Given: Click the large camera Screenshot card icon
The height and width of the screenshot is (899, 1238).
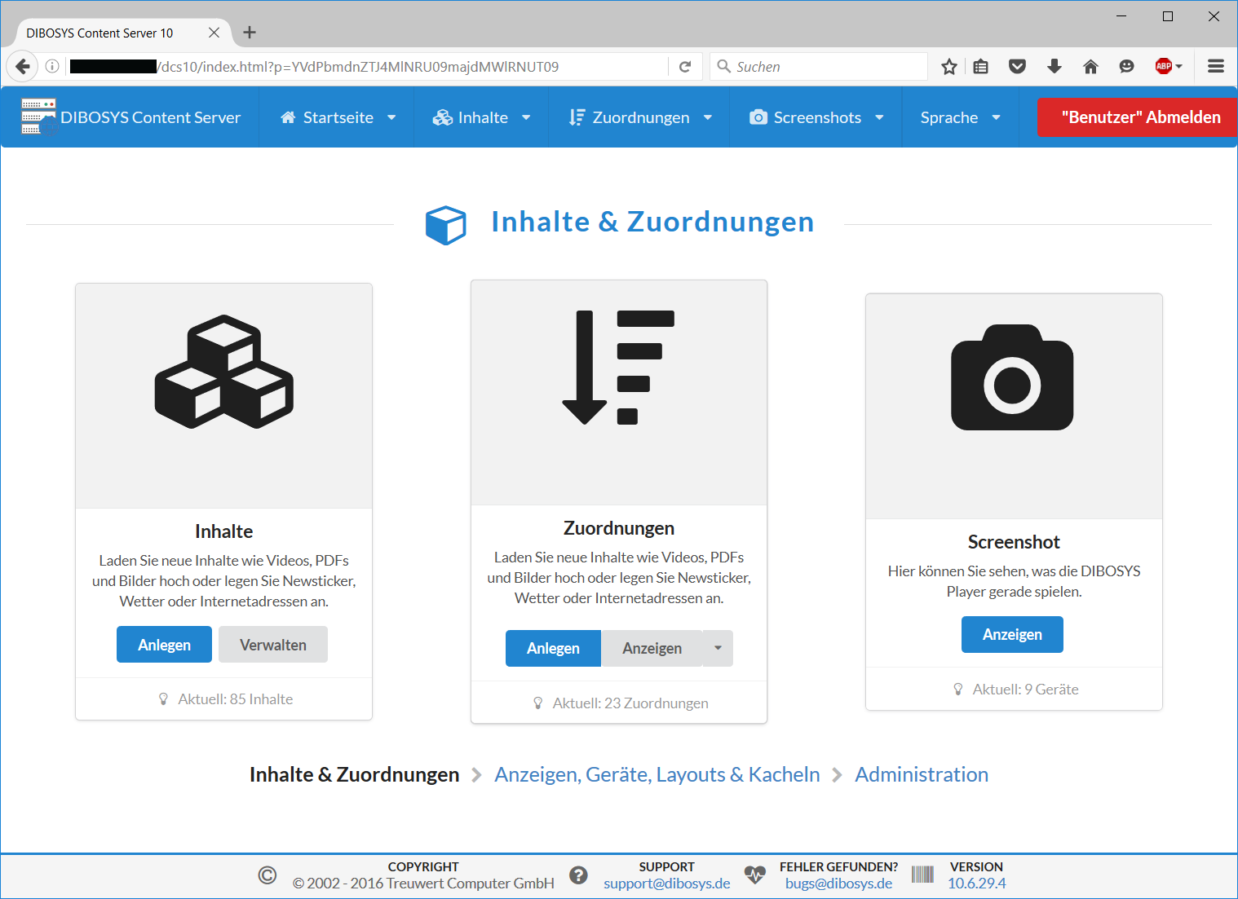Looking at the screenshot, I should pyautogui.click(x=1012, y=378).
